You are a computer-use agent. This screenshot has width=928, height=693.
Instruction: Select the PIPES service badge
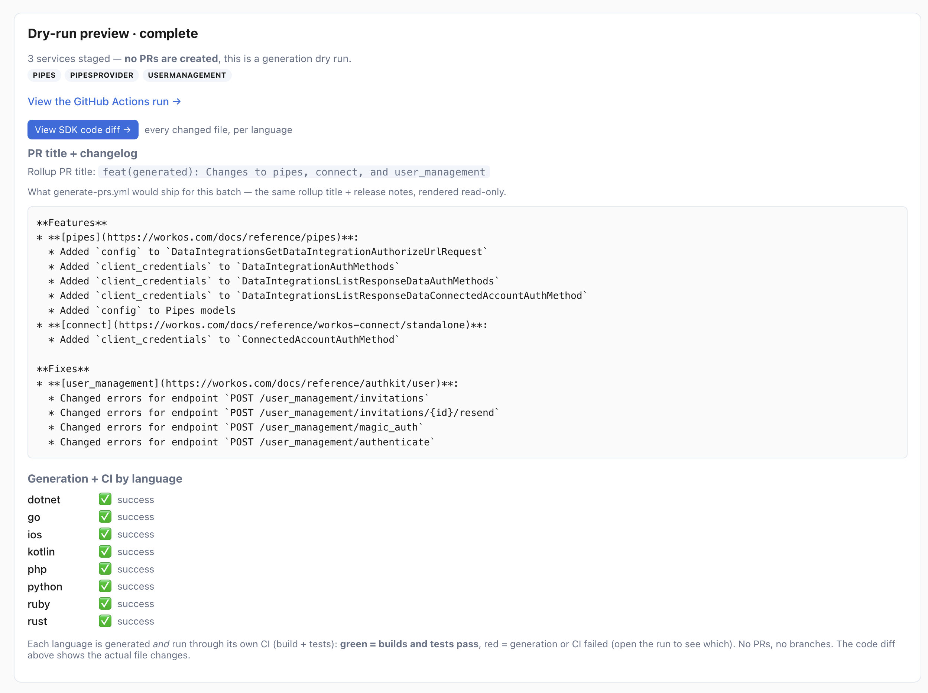coord(45,75)
